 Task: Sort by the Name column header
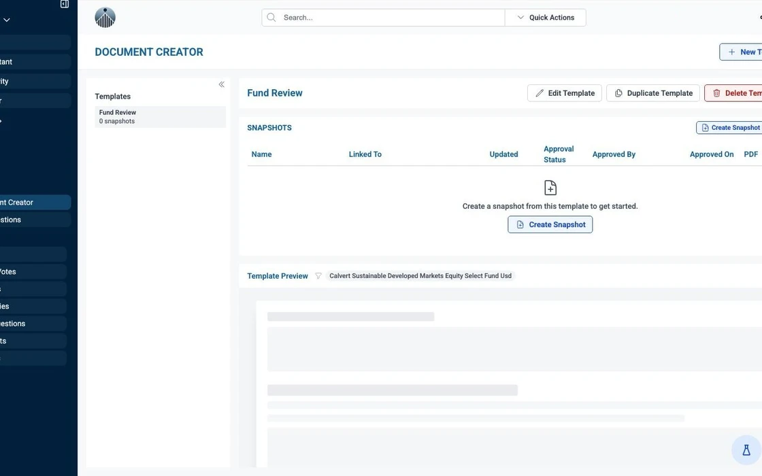click(261, 154)
